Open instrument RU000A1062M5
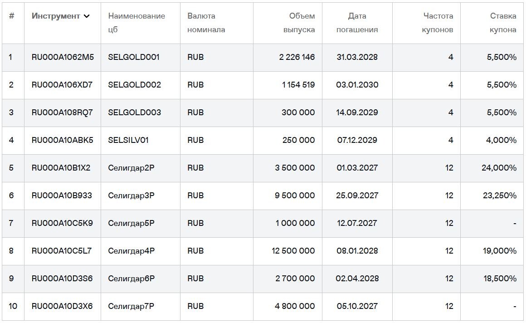 click(63, 57)
